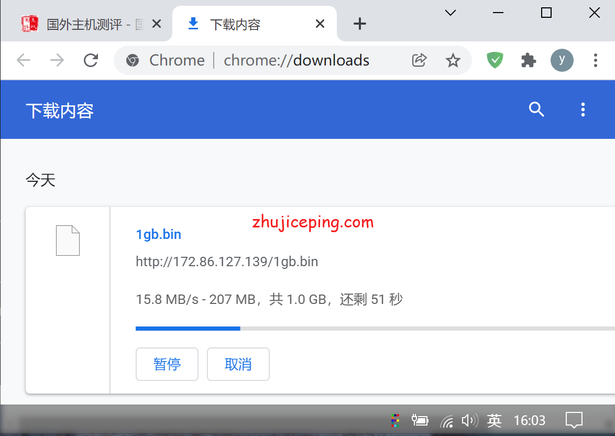Minimize the Chrome window
Viewport: 615px width, 436px height.
[x=498, y=13]
